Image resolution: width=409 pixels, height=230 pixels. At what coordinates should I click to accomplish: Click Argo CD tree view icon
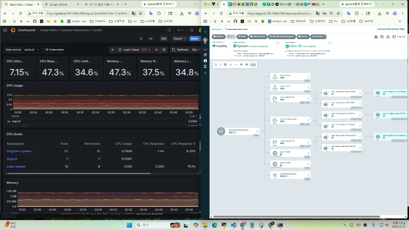point(375,37)
